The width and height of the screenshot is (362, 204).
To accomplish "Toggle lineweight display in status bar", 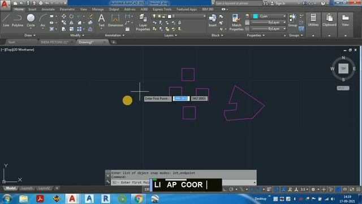I will [x=269, y=189].
